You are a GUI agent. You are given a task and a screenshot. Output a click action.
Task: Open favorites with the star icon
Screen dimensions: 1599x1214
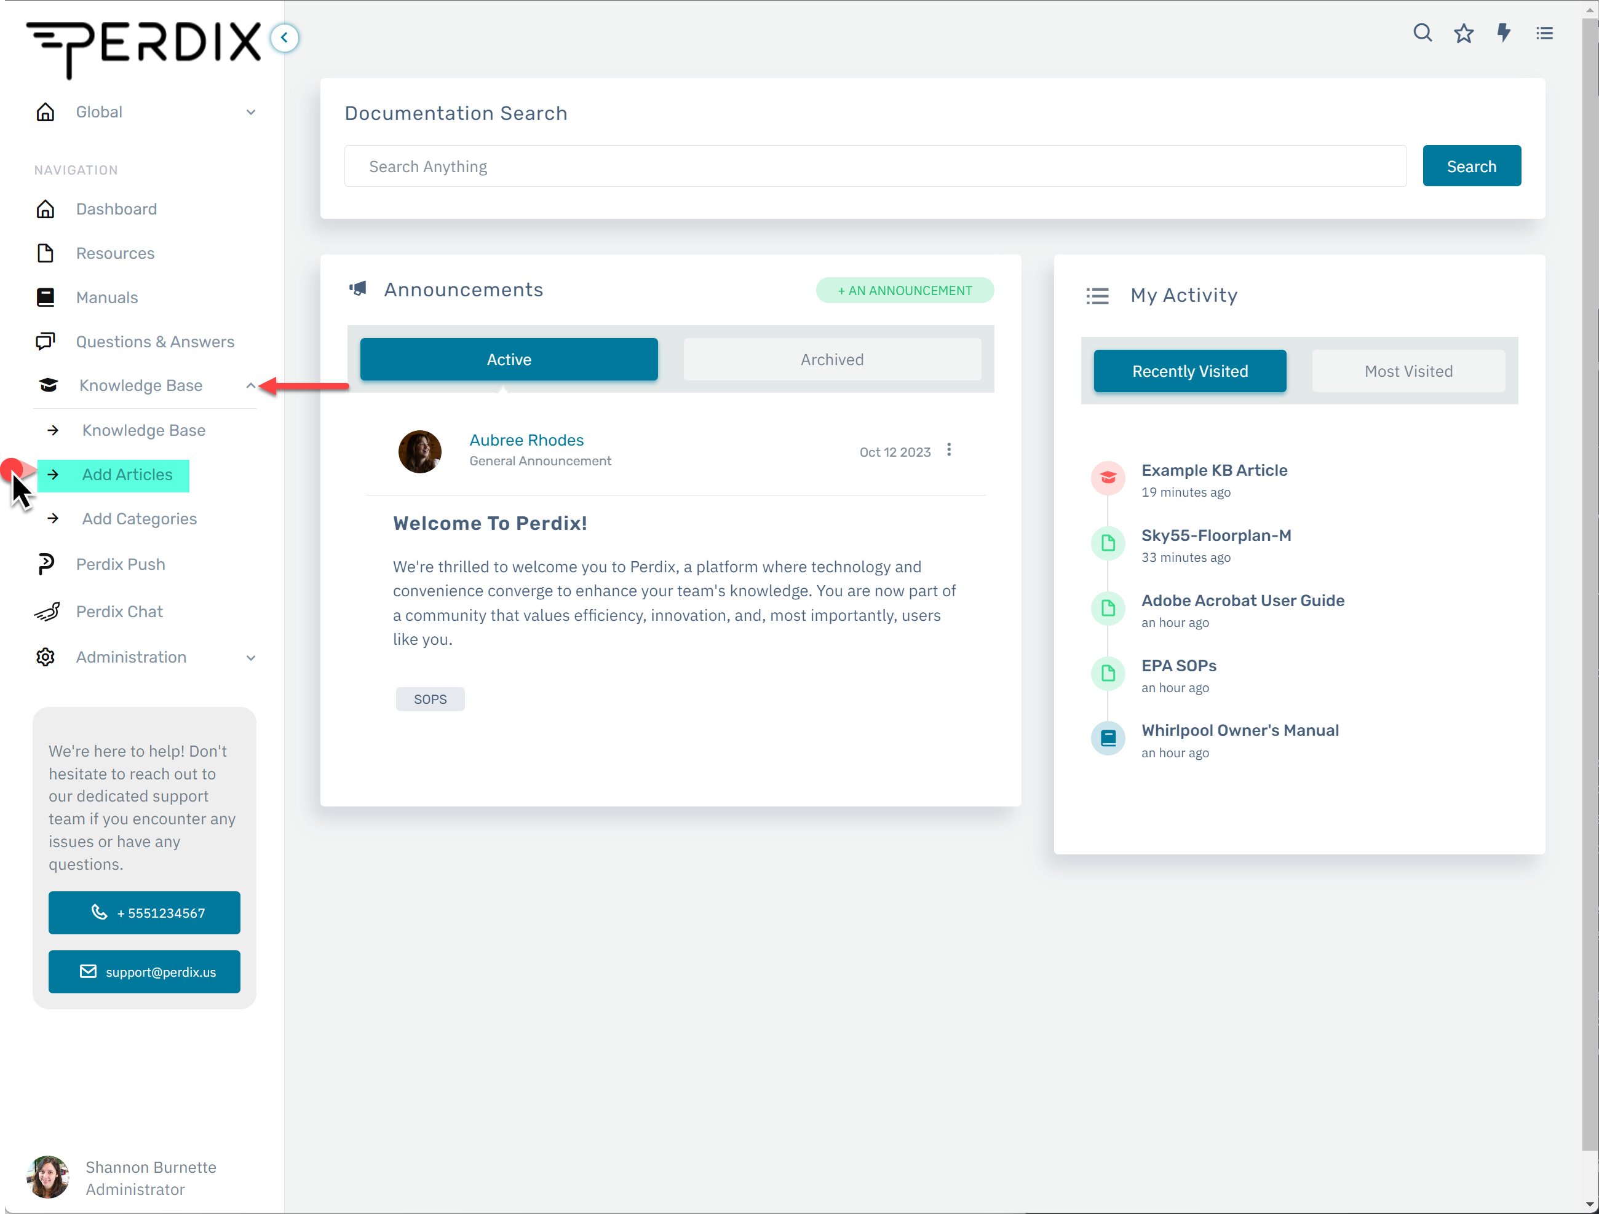(x=1464, y=33)
